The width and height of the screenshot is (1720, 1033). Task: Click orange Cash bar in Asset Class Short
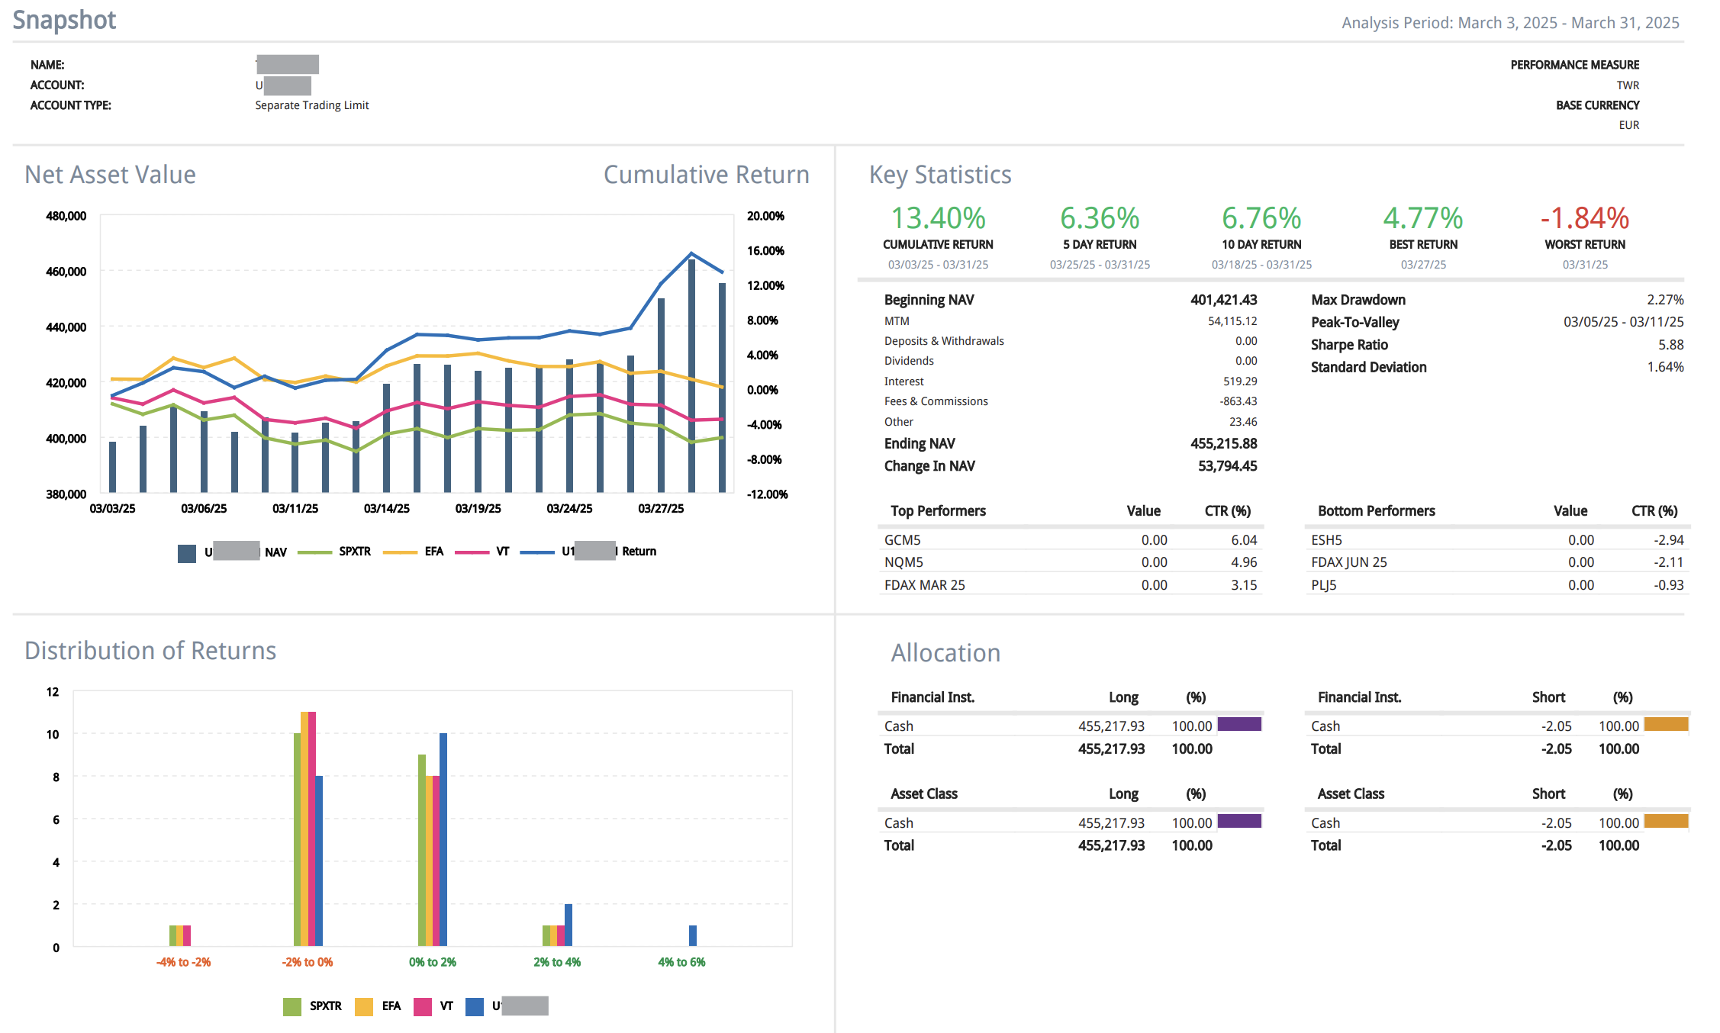click(x=1665, y=821)
